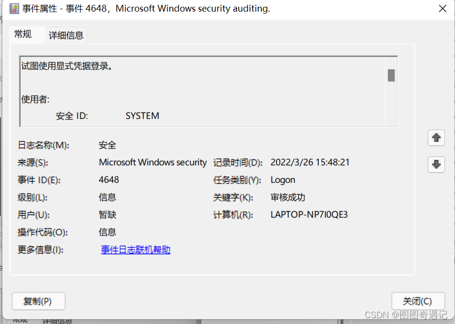Click the event properties icon in title bar
The image size is (455, 324).
pyautogui.click(x=14, y=8)
